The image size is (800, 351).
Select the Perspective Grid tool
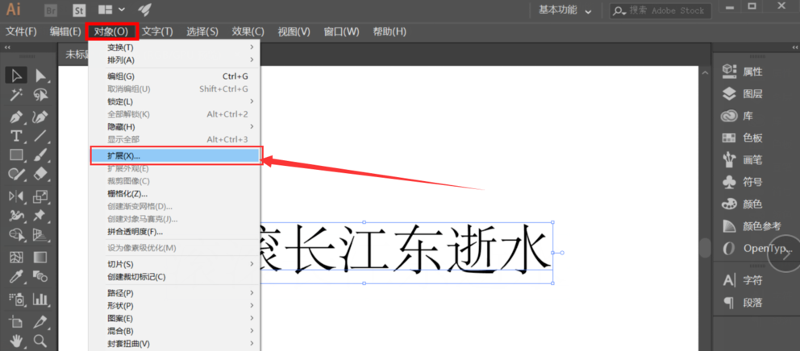click(40, 235)
